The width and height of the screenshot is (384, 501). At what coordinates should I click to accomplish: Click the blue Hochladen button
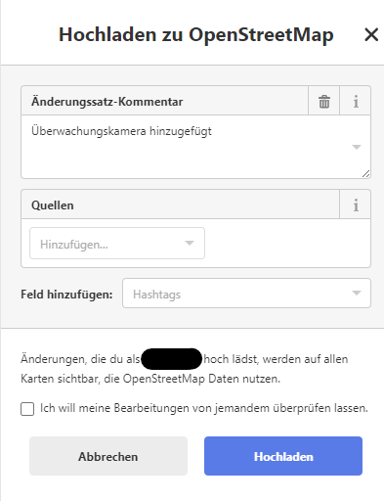tap(283, 456)
